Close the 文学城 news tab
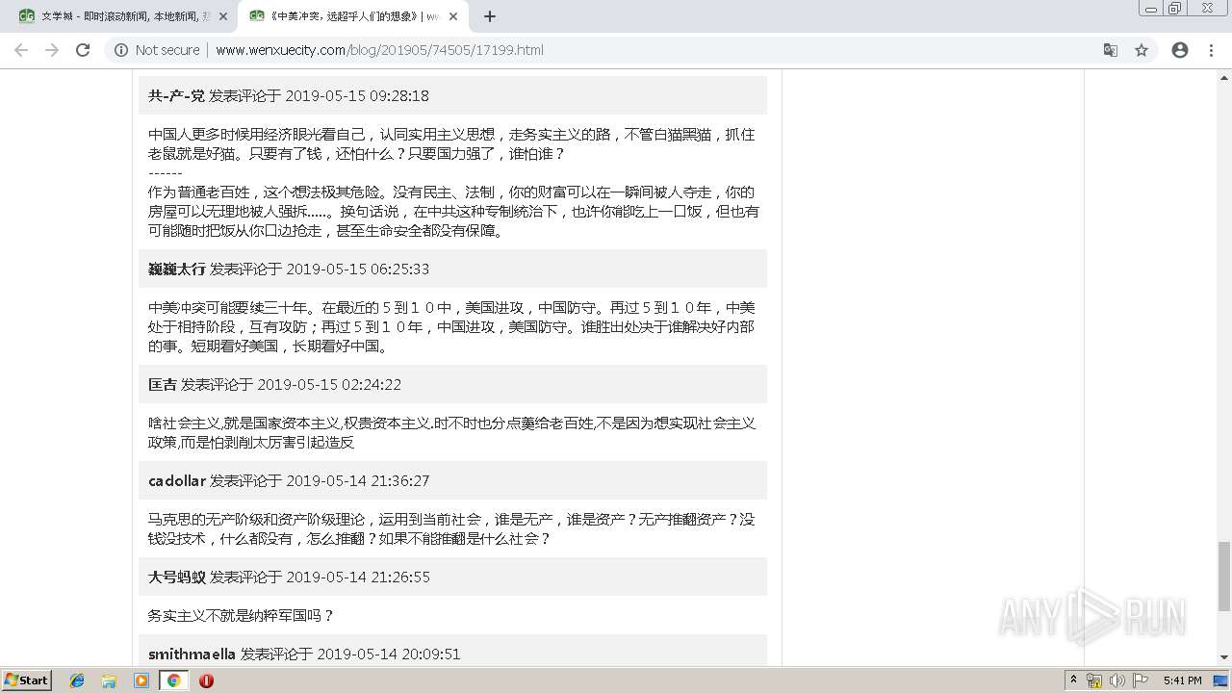The height and width of the screenshot is (693, 1232). (223, 16)
